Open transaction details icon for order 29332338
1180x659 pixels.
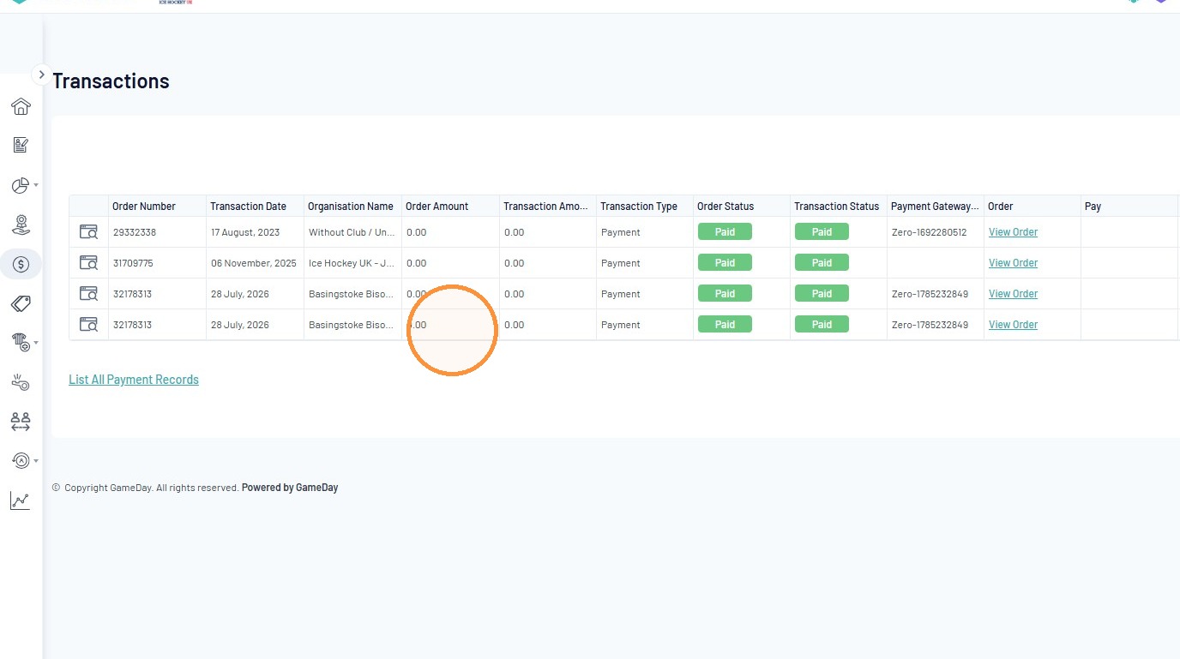(x=88, y=232)
